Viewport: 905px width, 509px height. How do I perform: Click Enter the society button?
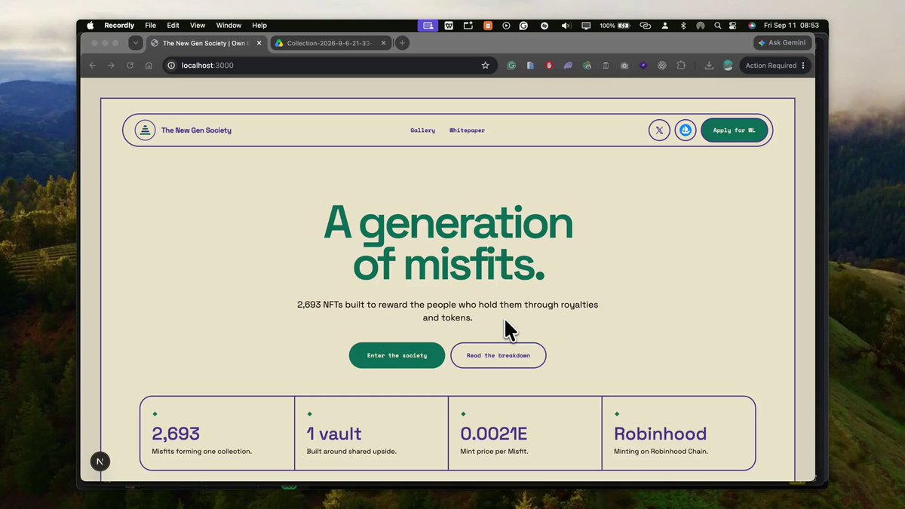pos(397,355)
